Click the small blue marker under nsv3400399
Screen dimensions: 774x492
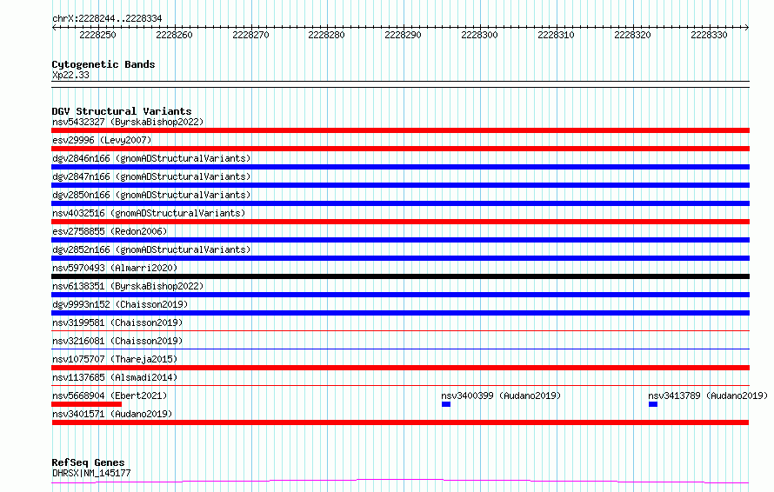coord(446,404)
